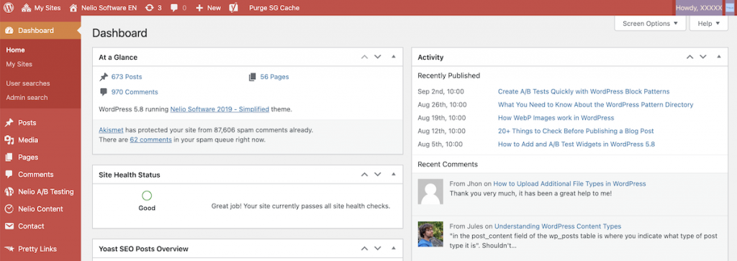Select Dashboard in the sidebar
Screen dimensions: 737x261
40,30
